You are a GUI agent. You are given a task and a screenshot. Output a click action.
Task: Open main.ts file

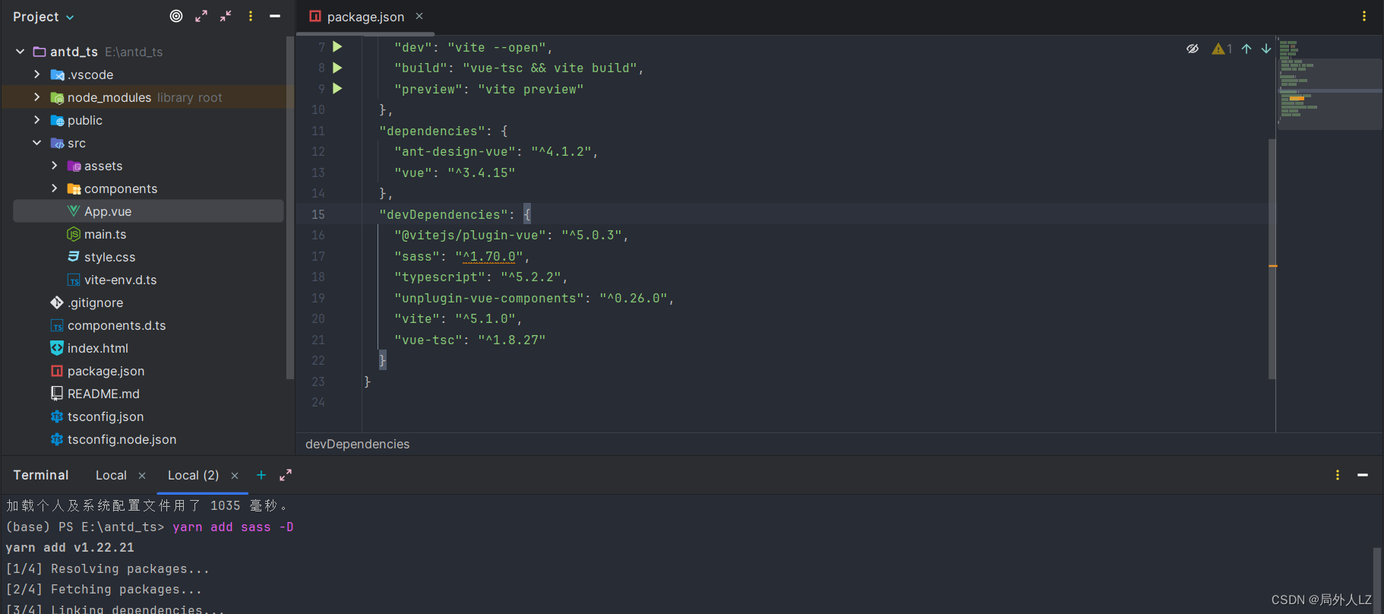pos(105,234)
